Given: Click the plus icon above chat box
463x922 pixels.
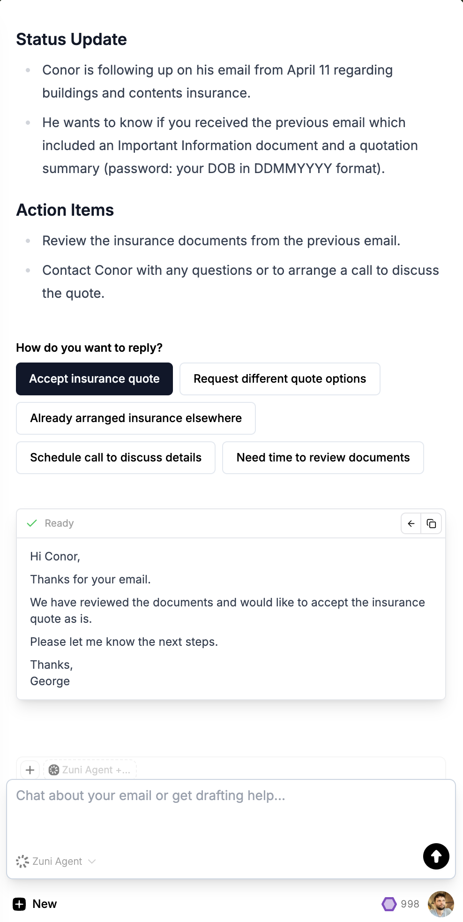Looking at the screenshot, I should pos(30,770).
